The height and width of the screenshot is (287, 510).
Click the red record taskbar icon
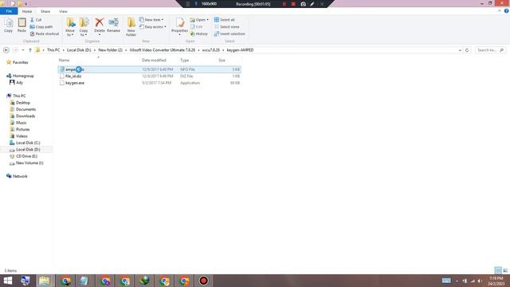[x=204, y=281]
